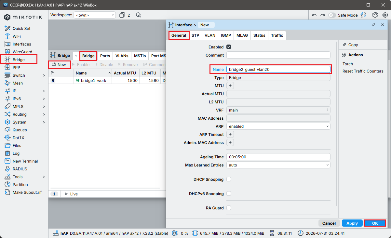Click the search icon in top toolbar
391x238 pixels.
[139, 15]
